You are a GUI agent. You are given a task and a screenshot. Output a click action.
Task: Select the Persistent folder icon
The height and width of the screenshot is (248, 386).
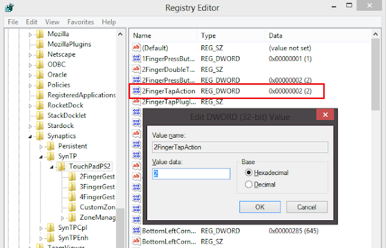[51, 146]
